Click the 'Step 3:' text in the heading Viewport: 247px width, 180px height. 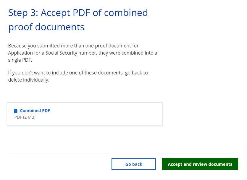point(23,13)
